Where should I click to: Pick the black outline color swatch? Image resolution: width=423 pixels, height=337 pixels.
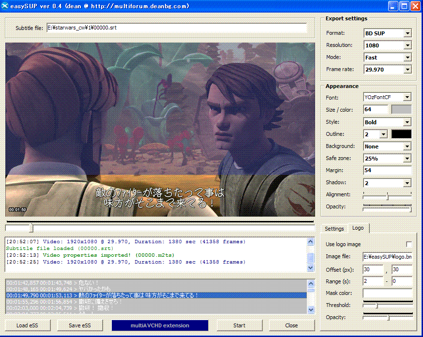pyautogui.click(x=401, y=134)
